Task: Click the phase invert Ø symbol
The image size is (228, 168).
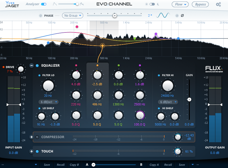Action: pyautogui.click(x=182, y=16)
